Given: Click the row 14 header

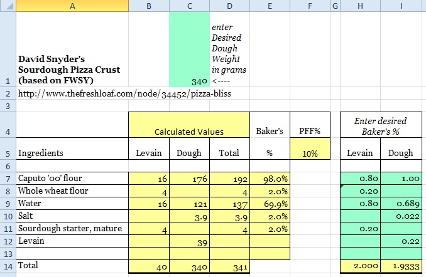Looking at the screenshot, I should pos(8,265).
